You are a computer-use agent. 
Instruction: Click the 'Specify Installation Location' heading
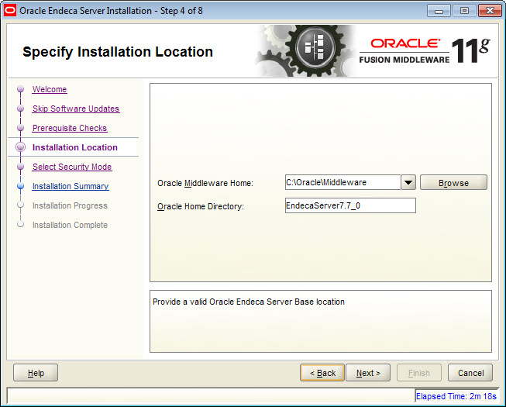[118, 52]
